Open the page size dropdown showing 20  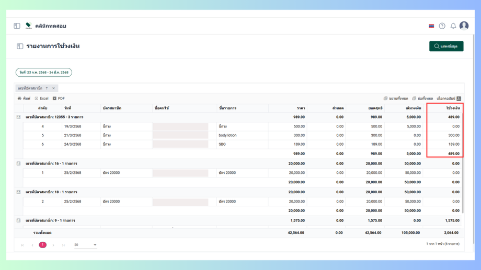85,245
